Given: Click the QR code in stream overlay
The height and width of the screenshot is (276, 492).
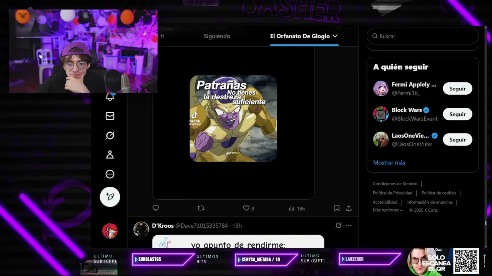Looking at the screenshot, I should point(466,261).
